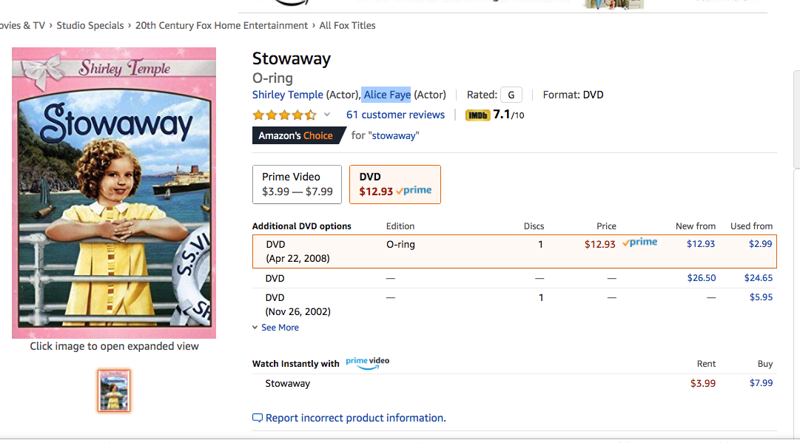The width and height of the screenshot is (800, 443).
Task: Expand See More DVD options
Action: [275, 328]
